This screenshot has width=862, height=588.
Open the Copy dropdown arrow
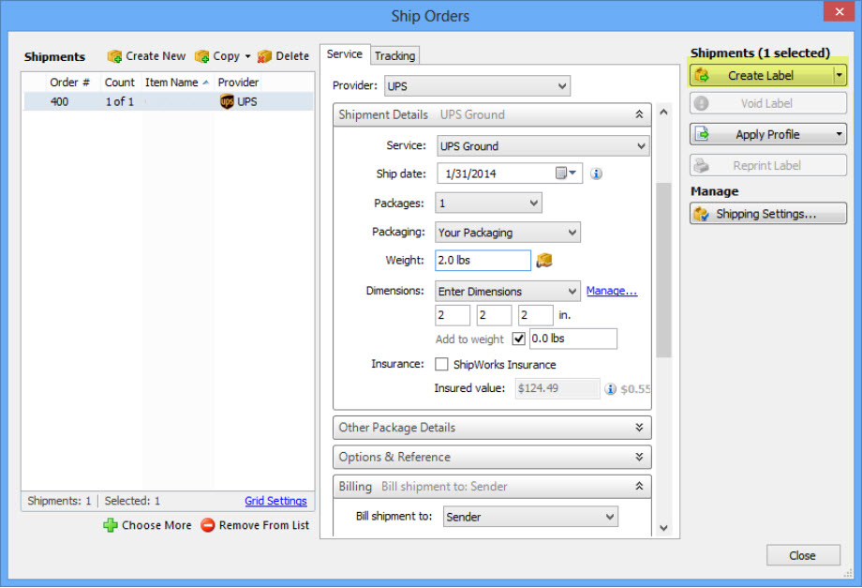[247, 56]
